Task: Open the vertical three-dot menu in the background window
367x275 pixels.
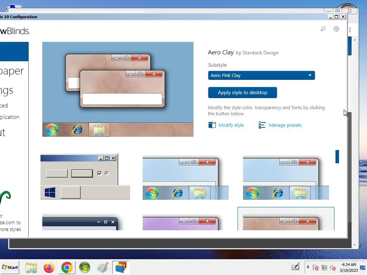Action: 350,30
